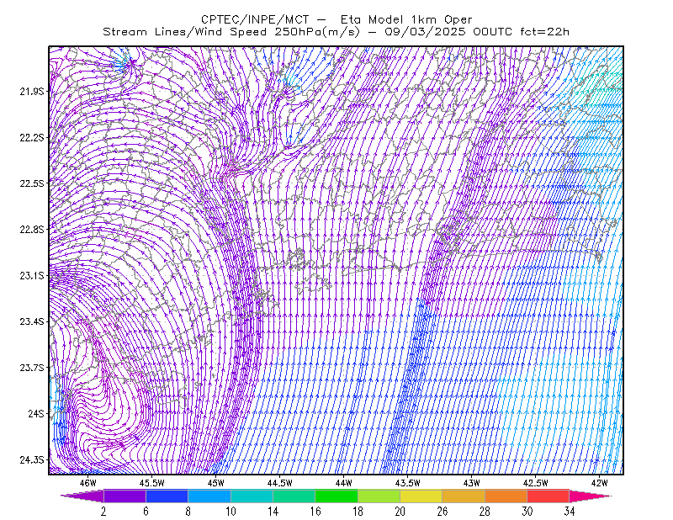This screenshot has width=673, height=520.
Task: Click the orange 28–30 m/s color band
Action: coord(506,496)
